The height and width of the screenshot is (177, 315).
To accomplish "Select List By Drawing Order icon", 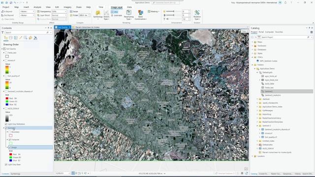I will pyautogui.click(x=6, y=38).
